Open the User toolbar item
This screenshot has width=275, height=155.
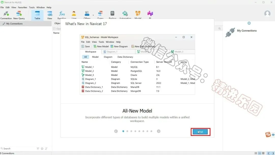click(74, 15)
